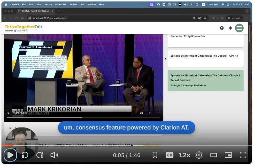Change the 1.2x playback speed
Viewport: 253px width, 165px height.
tap(184, 155)
